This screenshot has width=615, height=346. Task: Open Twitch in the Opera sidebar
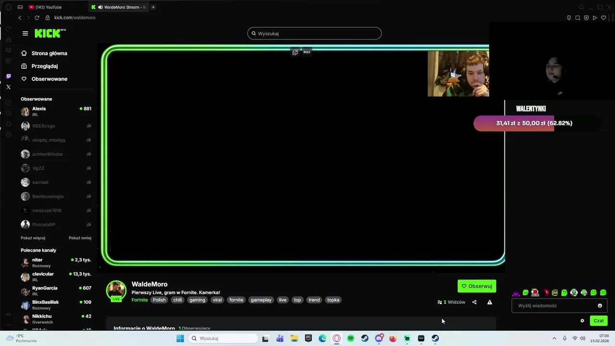click(8, 76)
